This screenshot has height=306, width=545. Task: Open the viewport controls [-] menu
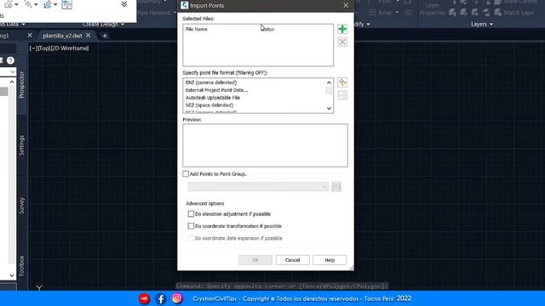point(33,48)
